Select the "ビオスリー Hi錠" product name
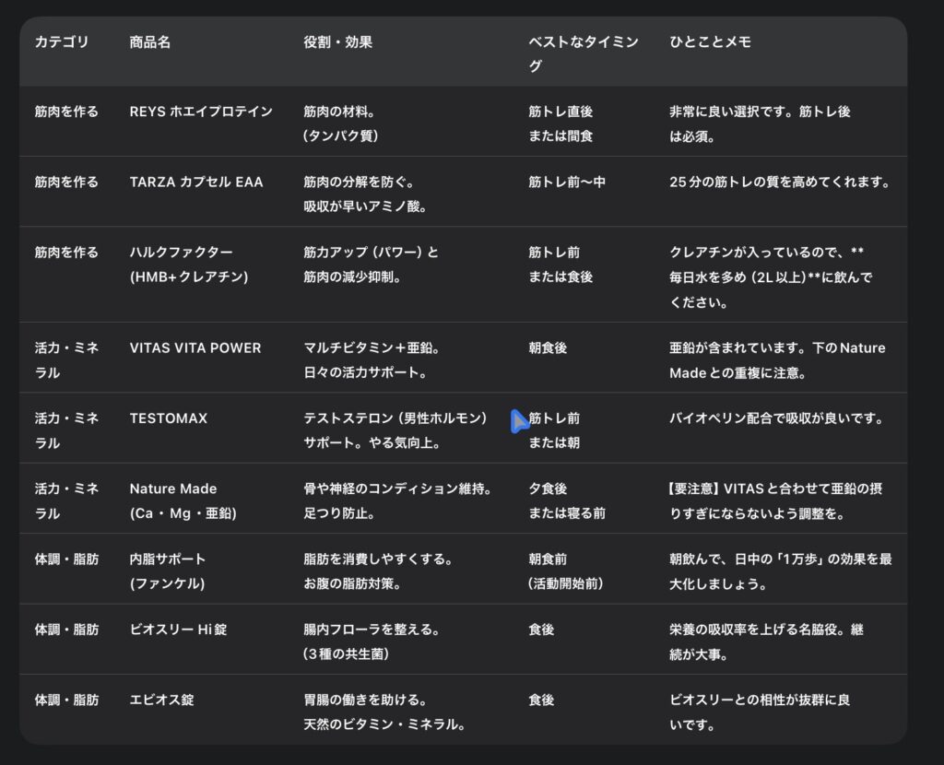The image size is (944, 765). pyautogui.click(x=178, y=630)
